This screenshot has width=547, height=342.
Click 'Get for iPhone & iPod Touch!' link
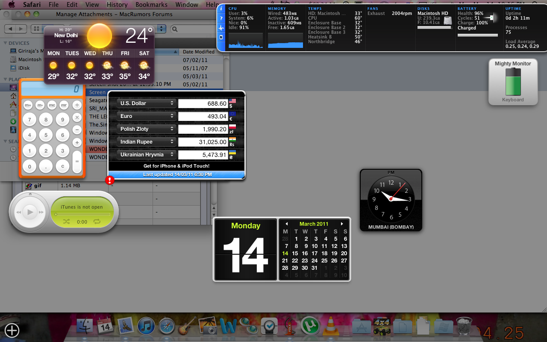pos(176,166)
